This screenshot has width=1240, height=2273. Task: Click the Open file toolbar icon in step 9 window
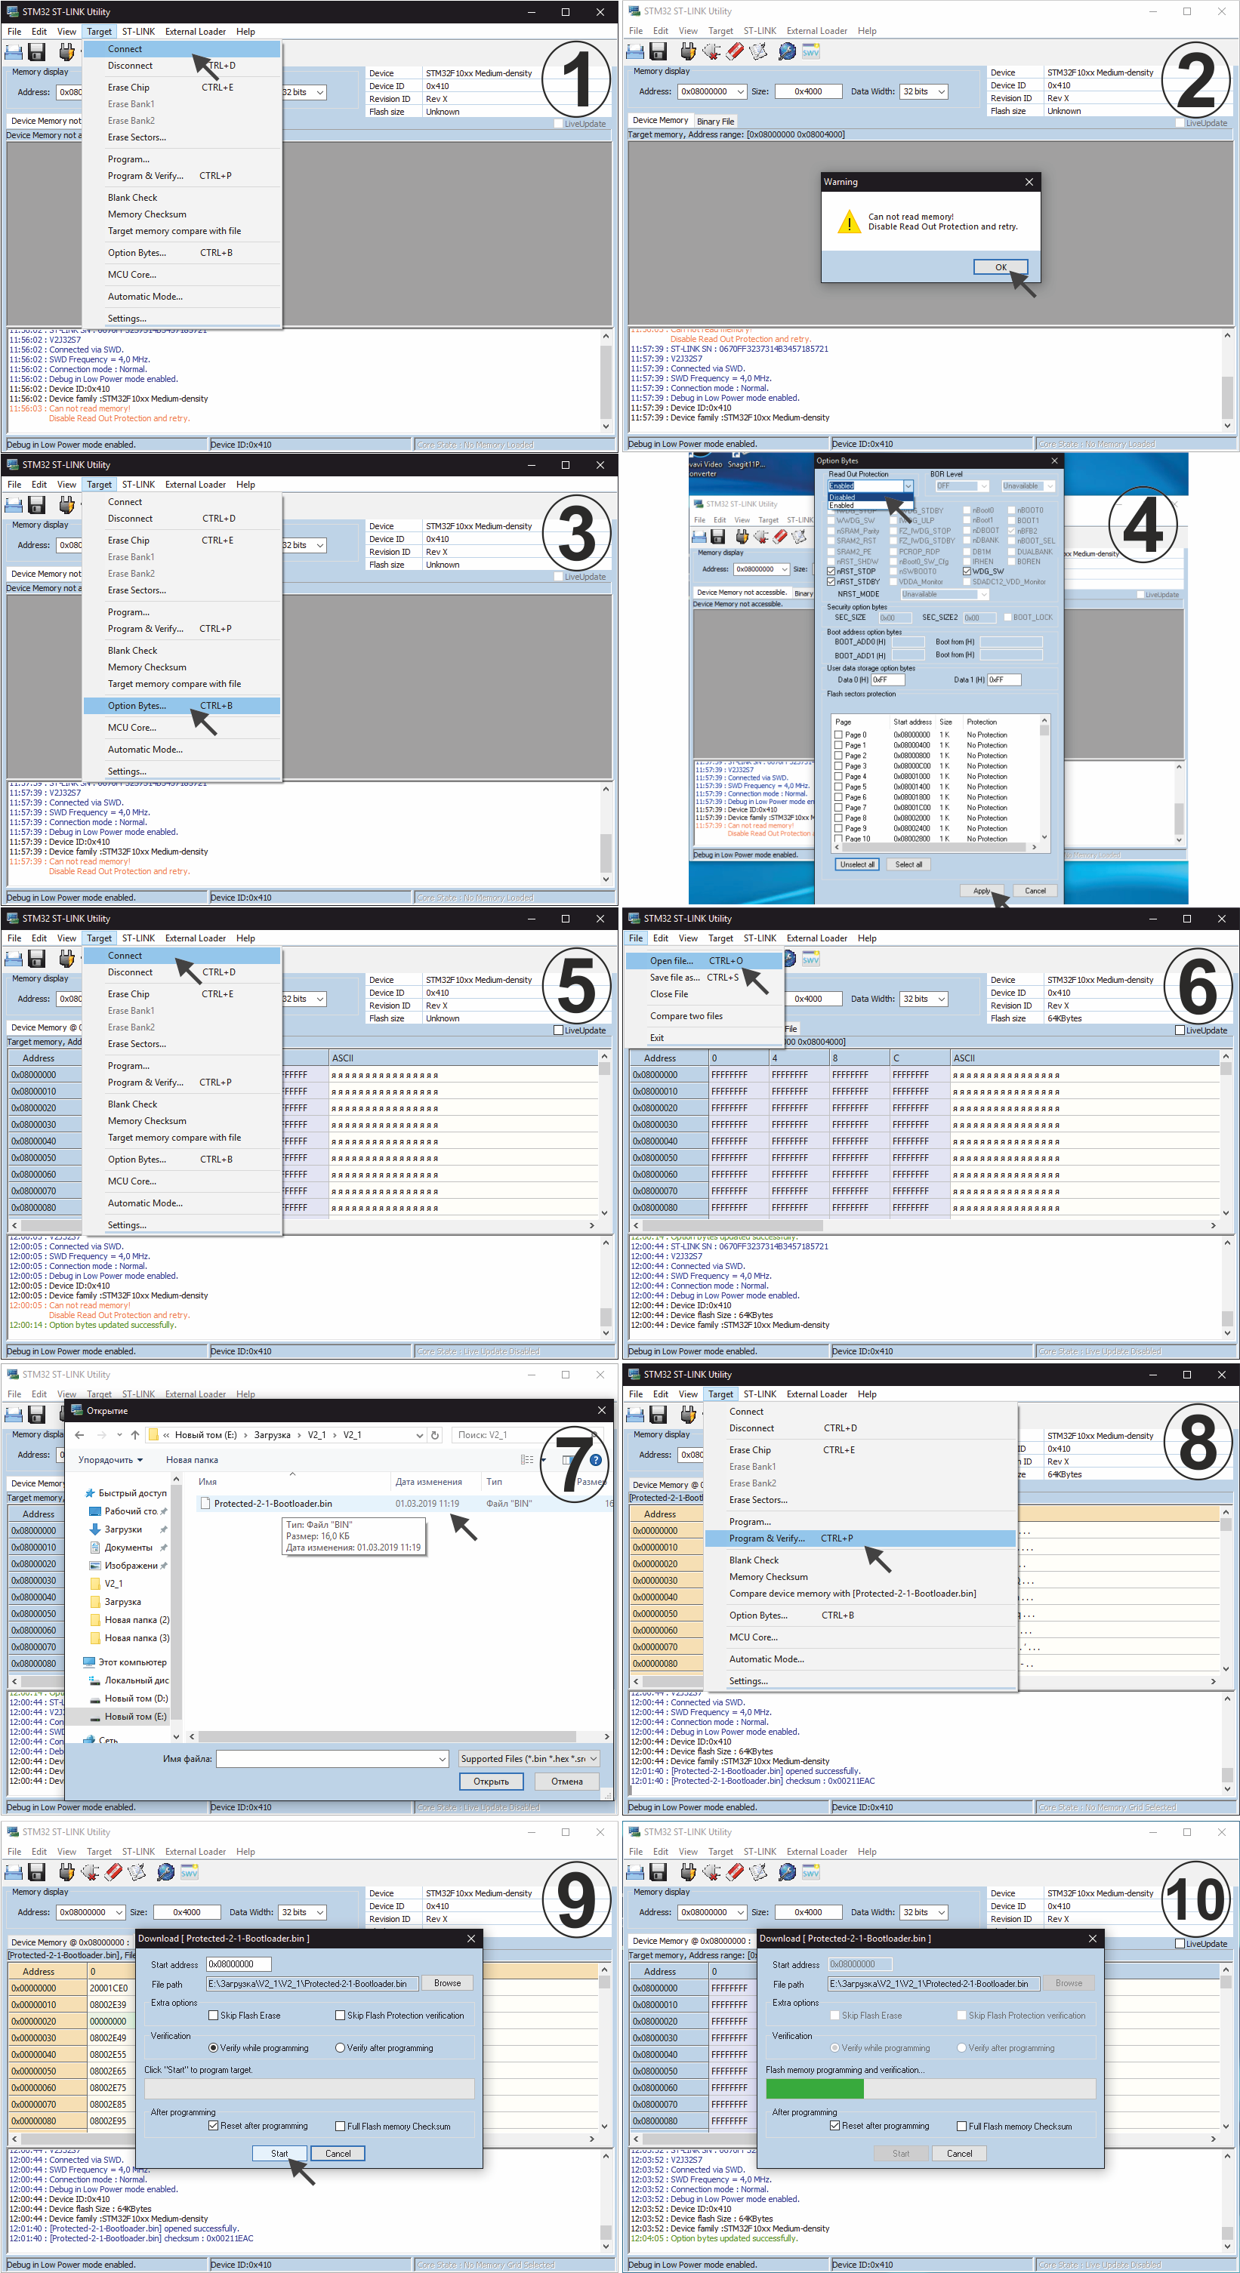coord(14,1872)
